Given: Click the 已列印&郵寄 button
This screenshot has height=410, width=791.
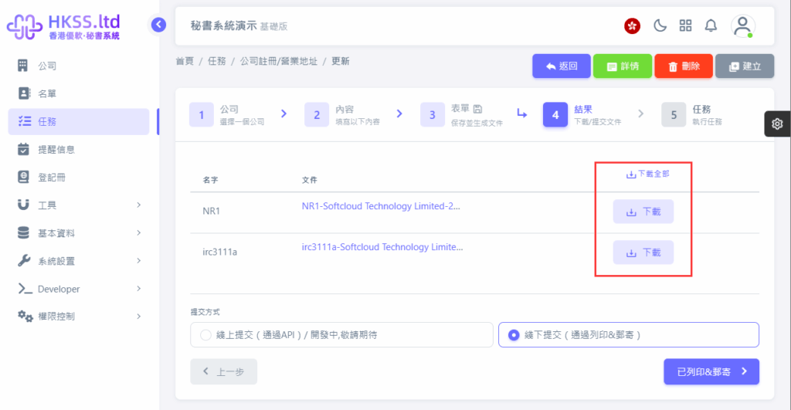Looking at the screenshot, I should tap(711, 371).
